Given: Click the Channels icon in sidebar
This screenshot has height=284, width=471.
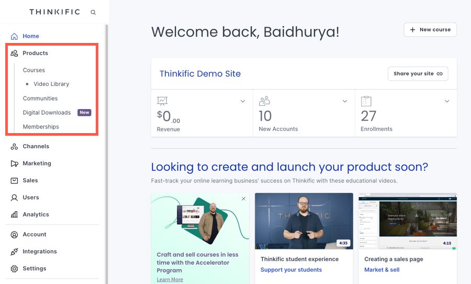Looking at the screenshot, I should point(14,147).
